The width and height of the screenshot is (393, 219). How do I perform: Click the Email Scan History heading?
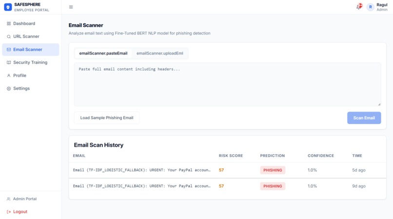(99, 145)
